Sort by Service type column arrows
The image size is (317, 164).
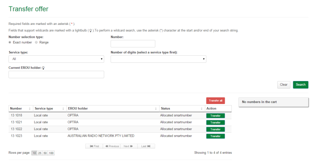pyautogui.click(x=63, y=109)
